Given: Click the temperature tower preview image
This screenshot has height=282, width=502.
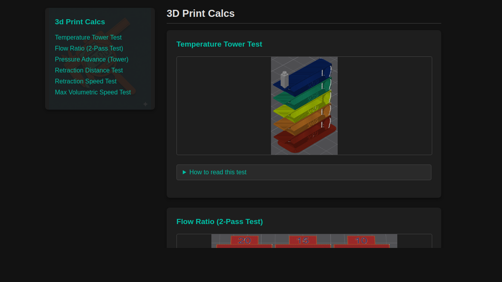Looking at the screenshot, I should pyautogui.click(x=304, y=106).
